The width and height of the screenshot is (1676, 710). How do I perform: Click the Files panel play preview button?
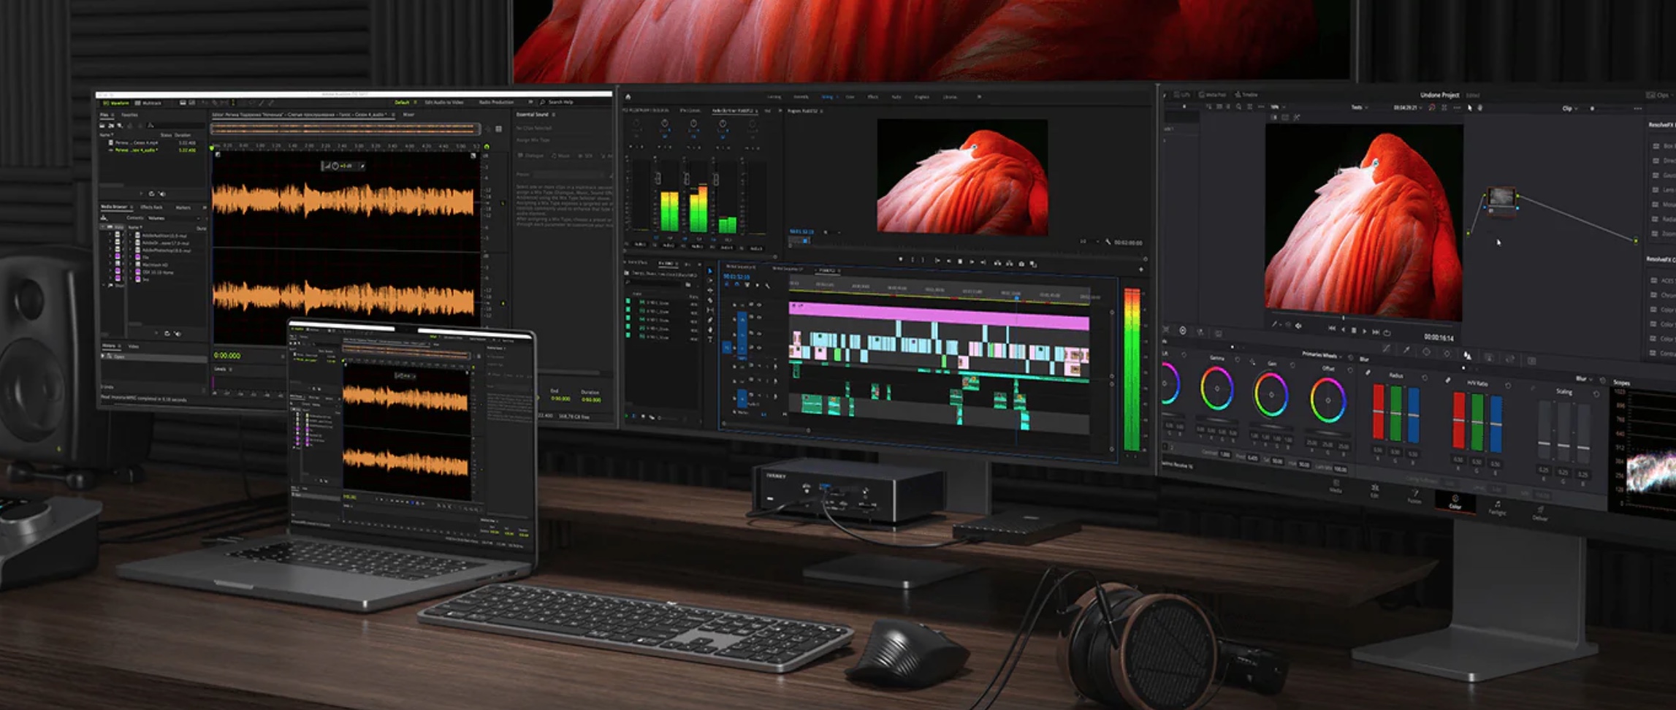(x=141, y=194)
